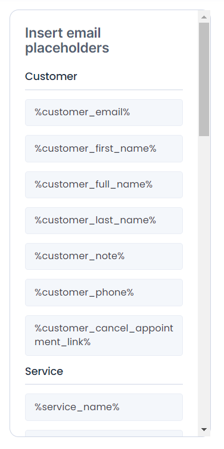
Task: Click the divider line under Service heading
Action: [104, 384]
